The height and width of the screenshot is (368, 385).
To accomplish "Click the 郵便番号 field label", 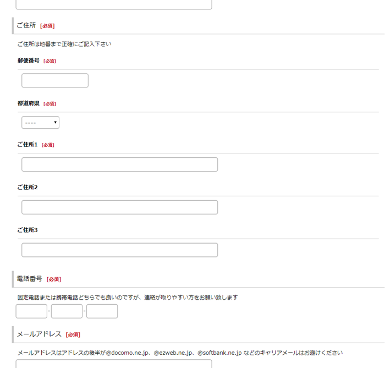I will point(29,61).
